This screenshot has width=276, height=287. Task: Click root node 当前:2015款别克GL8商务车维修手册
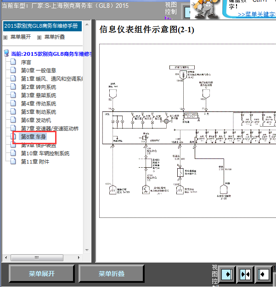point(51,54)
